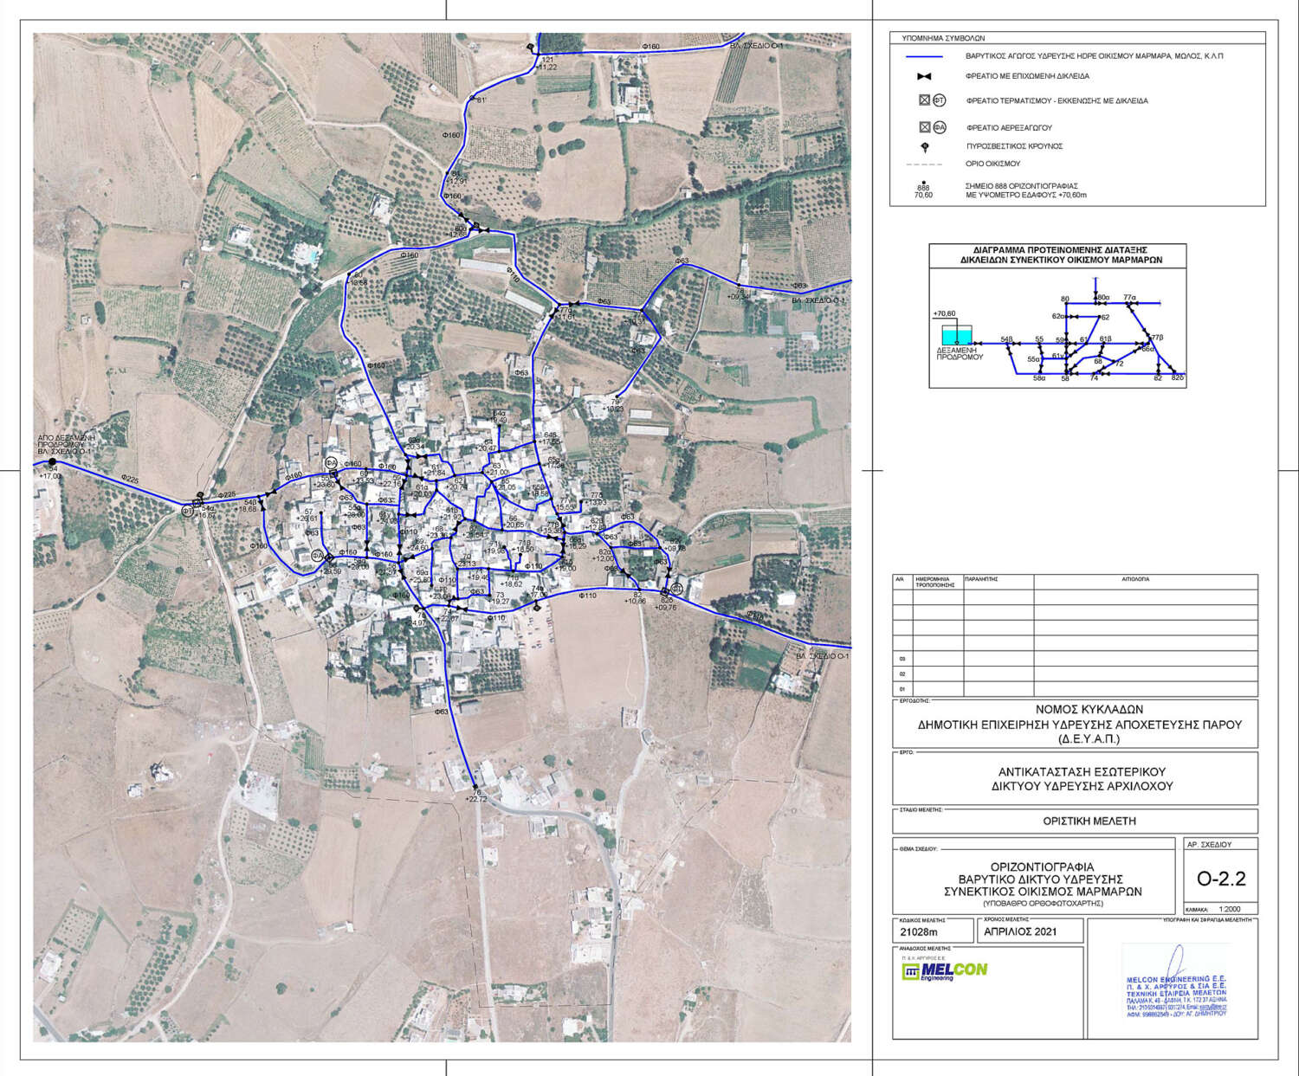Screen dimensions: 1299x1076
Task: Click the ΦΑ marker beside node 56 on map
Action: [318, 556]
